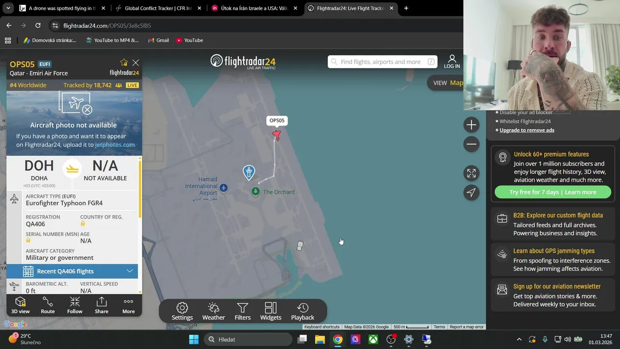View site information icon in address bar

coord(55,26)
